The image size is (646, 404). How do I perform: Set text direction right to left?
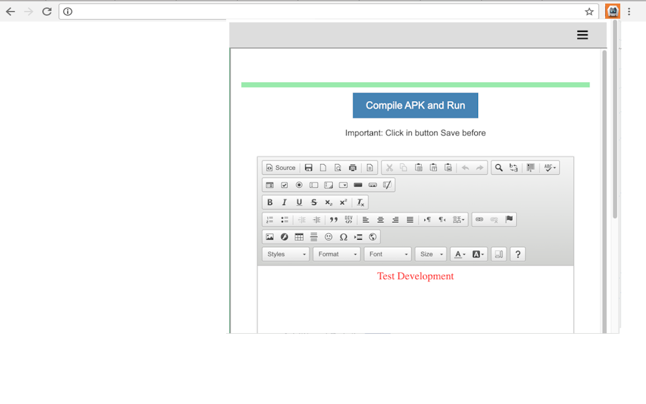pyautogui.click(x=442, y=220)
